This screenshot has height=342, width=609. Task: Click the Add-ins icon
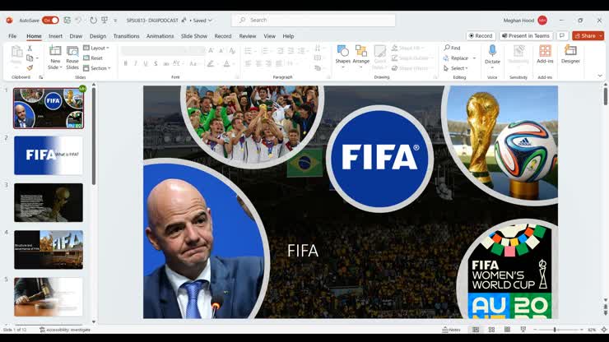(x=545, y=54)
